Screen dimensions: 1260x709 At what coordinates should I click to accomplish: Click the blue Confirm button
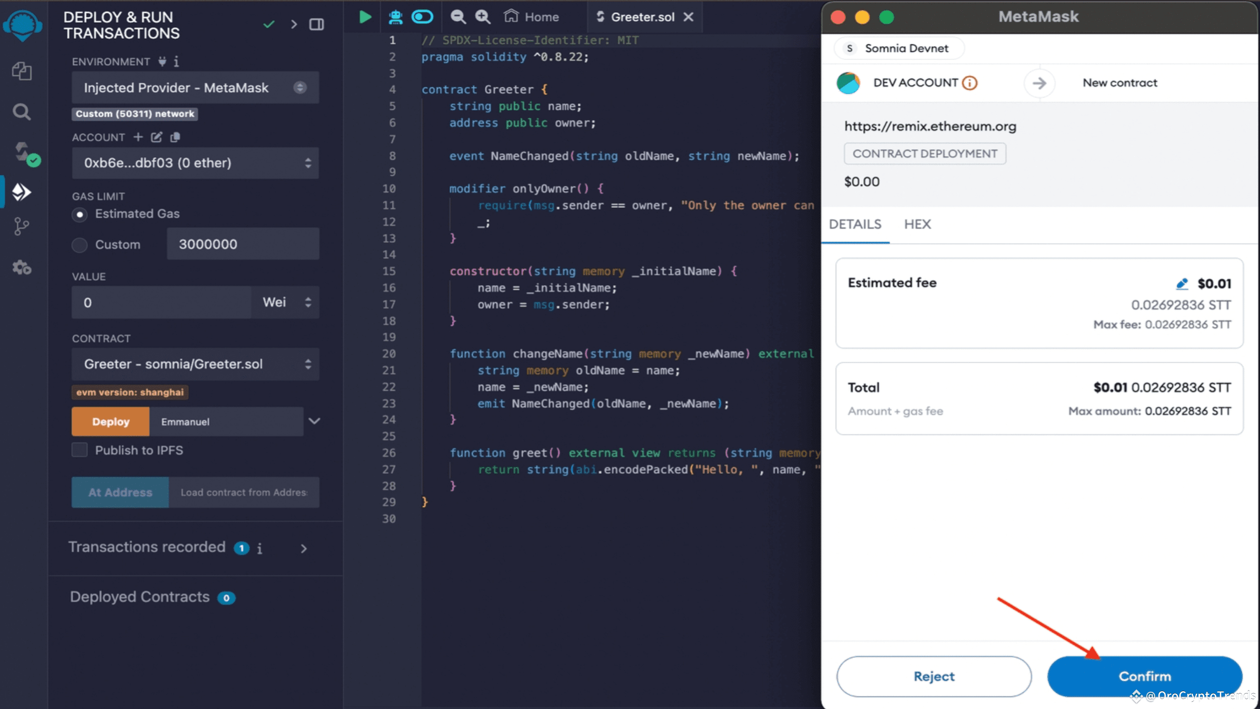[1144, 676]
